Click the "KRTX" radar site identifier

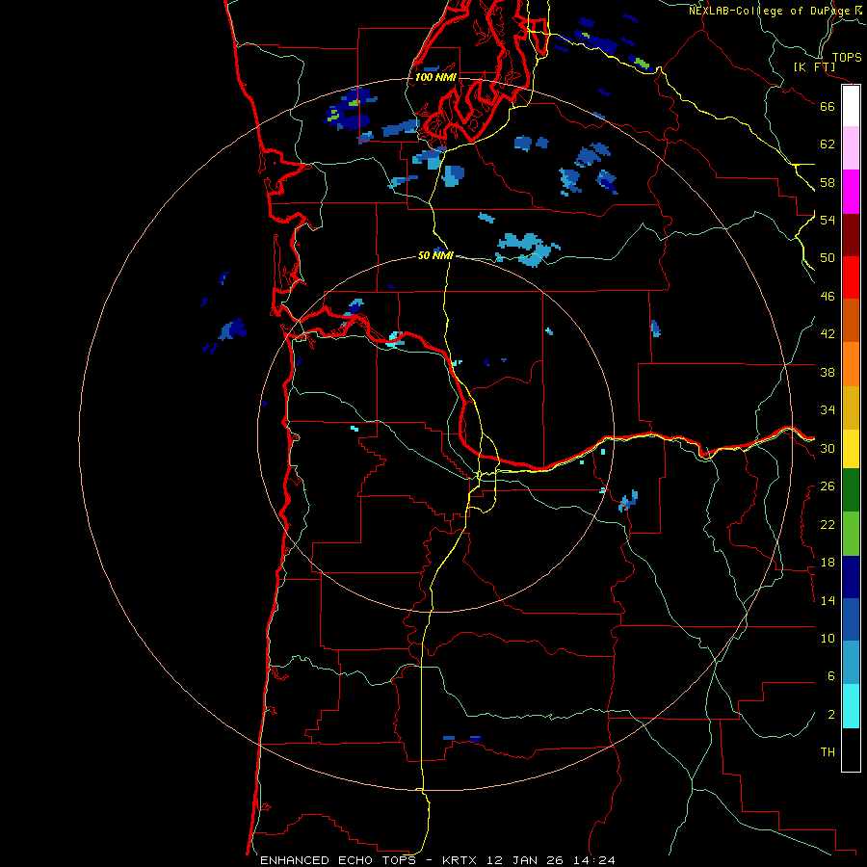click(x=461, y=860)
